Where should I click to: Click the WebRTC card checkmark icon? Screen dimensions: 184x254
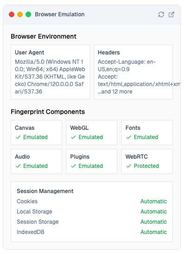129,166
